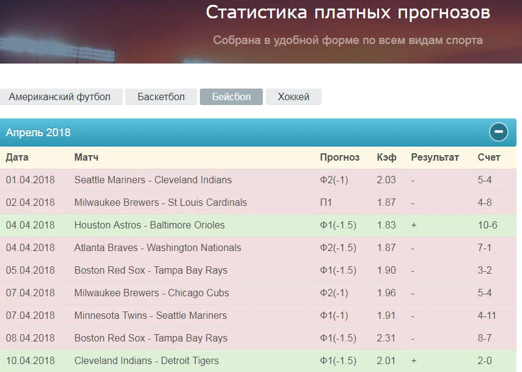The height and width of the screenshot is (372, 522).
Task: Click the Статистика платных прогнозов heading
Action: click(x=348, y=13)
